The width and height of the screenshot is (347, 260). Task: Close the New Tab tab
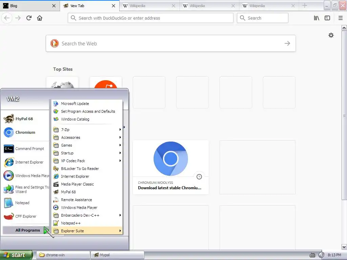[x=114, y=6]
